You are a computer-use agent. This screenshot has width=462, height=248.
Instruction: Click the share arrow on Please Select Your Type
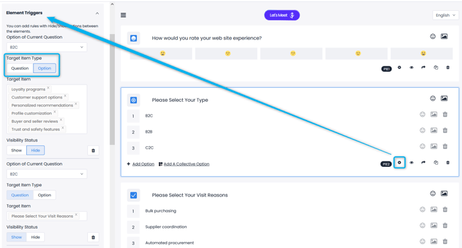(424, 162)
